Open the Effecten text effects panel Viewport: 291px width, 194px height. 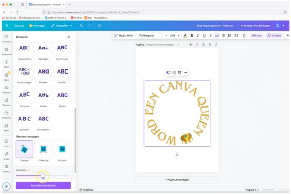(x=257, y=35)
